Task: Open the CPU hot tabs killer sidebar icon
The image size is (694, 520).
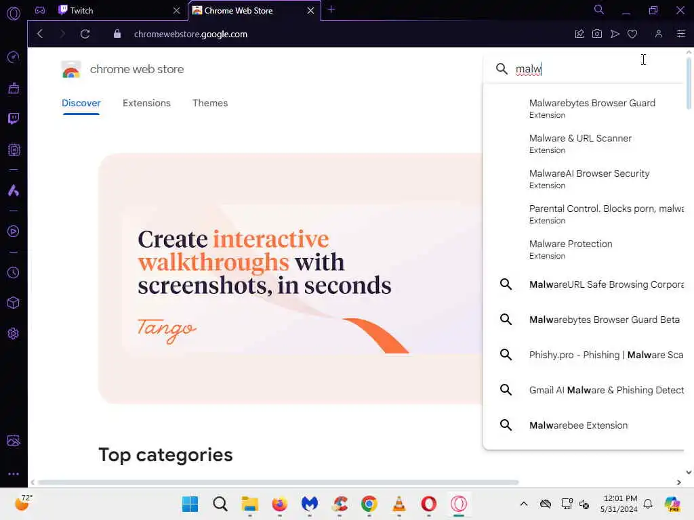Action: 14,150
